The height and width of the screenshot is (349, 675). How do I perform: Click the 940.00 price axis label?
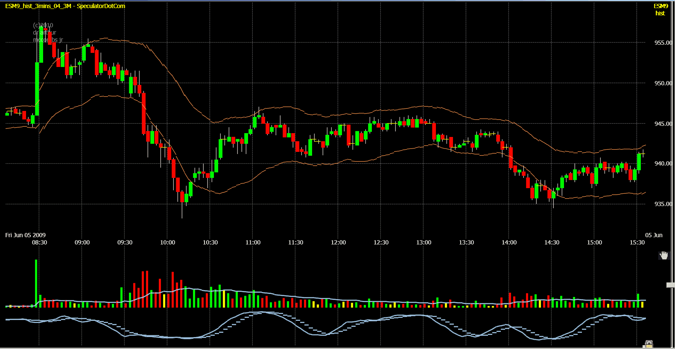(x=663, y=163)
